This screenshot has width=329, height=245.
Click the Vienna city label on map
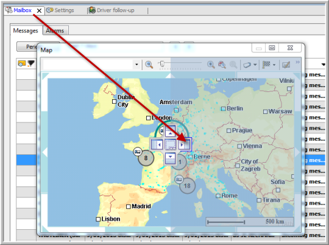pyautogui.click(x=252, y=146)
